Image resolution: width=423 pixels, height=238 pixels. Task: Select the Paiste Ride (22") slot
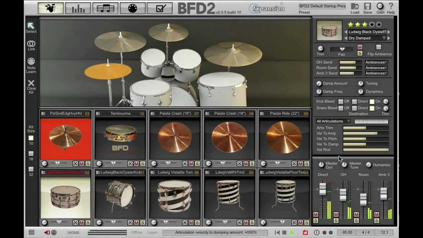(x=284, y=139)
